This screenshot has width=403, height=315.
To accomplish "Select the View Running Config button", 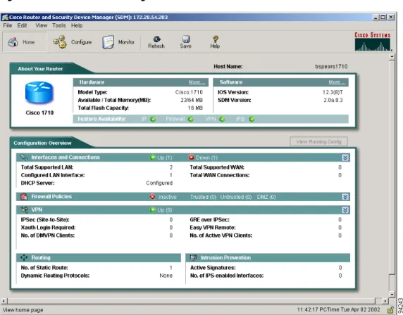I will [x=318, y=141].
